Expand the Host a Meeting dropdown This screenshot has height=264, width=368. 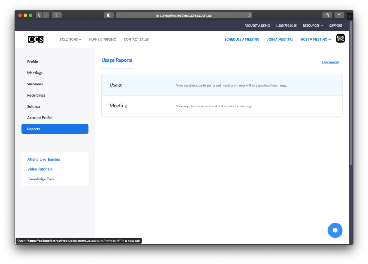315,40
